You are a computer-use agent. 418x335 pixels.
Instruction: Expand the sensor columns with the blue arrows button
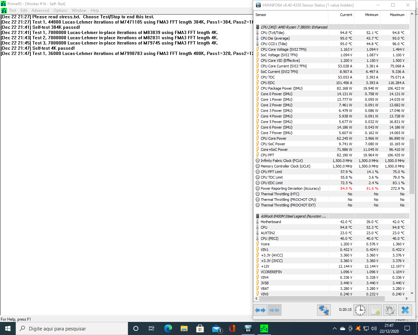[260, 310]
